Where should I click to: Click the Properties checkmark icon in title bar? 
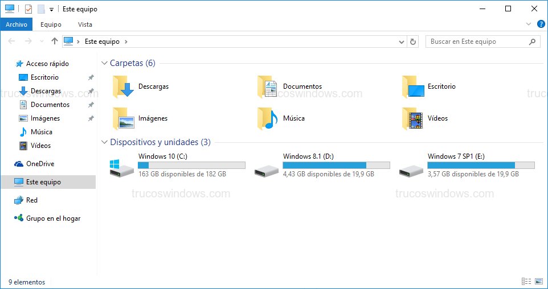28,9
